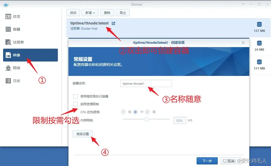This screenshot has height=166, width=271.
Task: Click the 删除 delete button
Action: (x=107, y=13)
